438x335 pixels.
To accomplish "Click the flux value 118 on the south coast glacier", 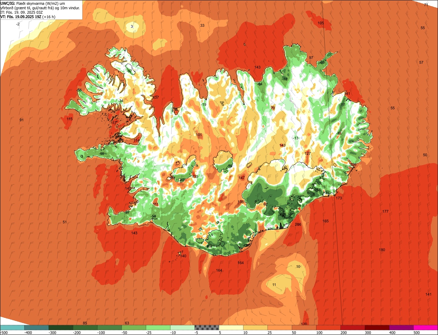I will (209, 246).
